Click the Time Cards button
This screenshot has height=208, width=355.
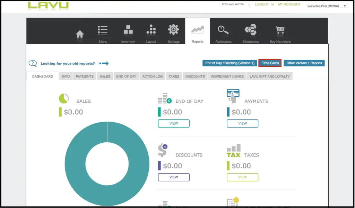(x=270, y=63)
